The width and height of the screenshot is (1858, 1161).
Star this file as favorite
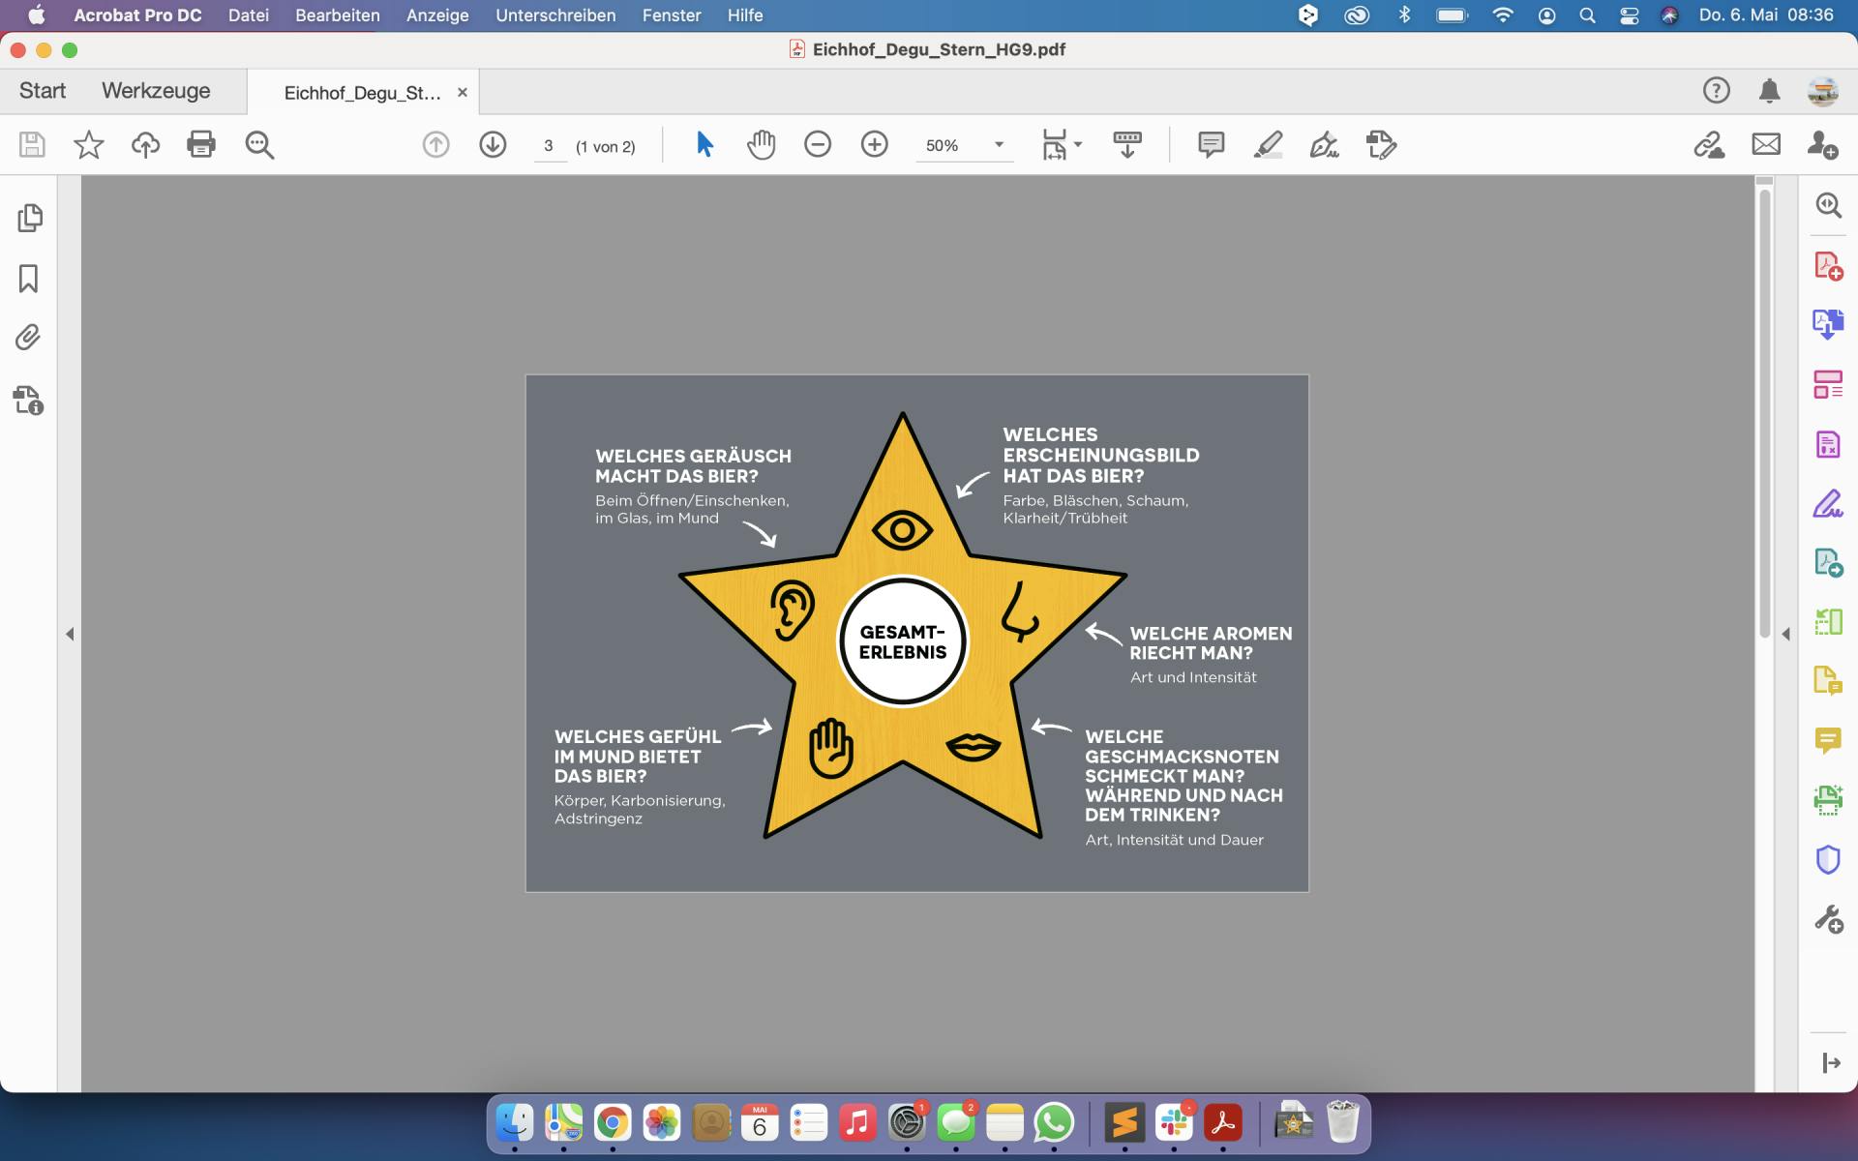(89, 145)
